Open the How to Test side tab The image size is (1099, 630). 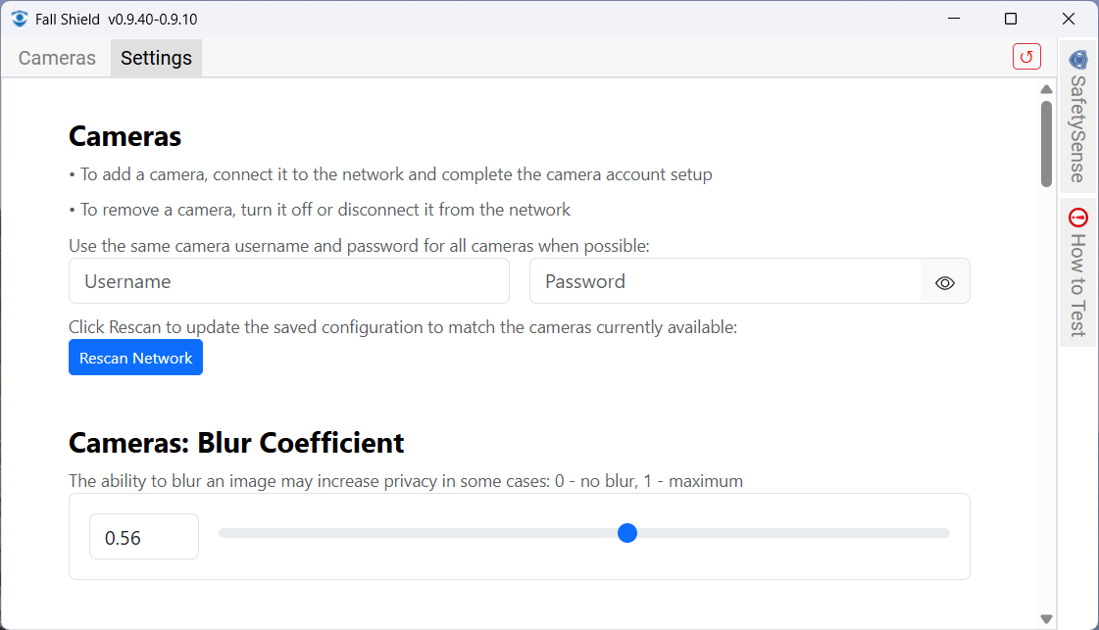point(1078,272)
